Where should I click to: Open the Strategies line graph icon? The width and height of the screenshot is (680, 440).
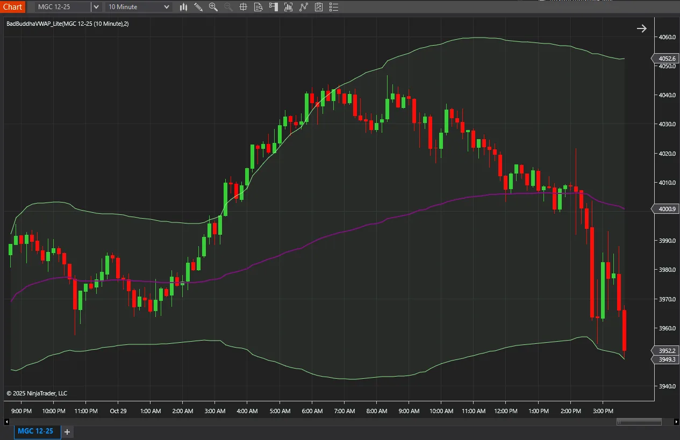pos(304,7)
